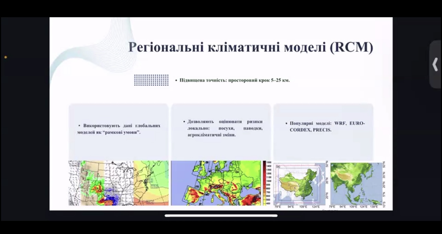Expand the side panel chevron handle
The image size is (442, 234).
[435, 64]
